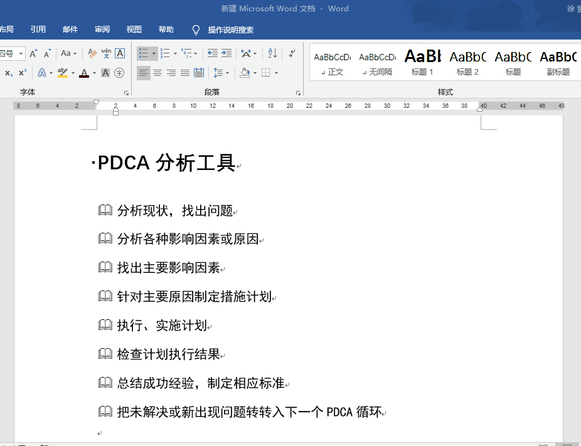Screen dimensions: 581x446
Task: Apply text effects with the glowing A icon
Action: pyautogui.click(x=42, y=73)
